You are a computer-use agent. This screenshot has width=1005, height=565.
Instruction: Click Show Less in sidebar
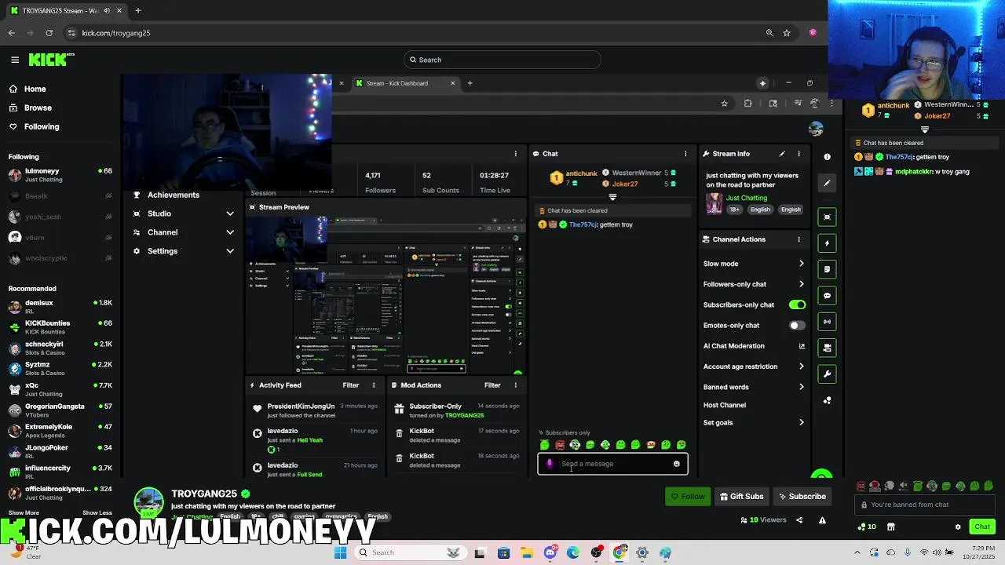[x=97, y=512]
